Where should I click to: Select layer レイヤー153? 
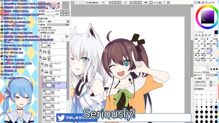click(54, 112)
